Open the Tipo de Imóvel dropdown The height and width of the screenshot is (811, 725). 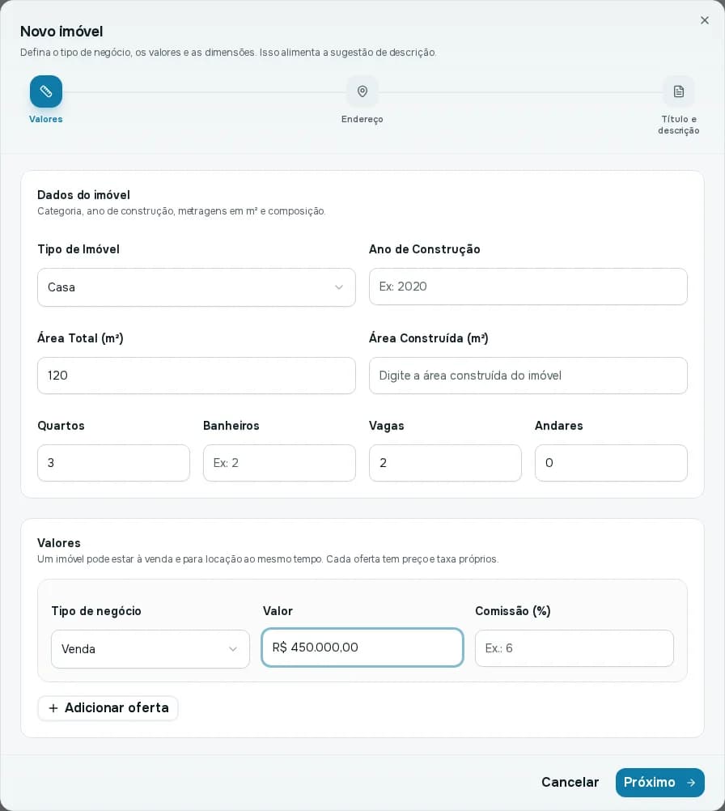tap(197, 287)
